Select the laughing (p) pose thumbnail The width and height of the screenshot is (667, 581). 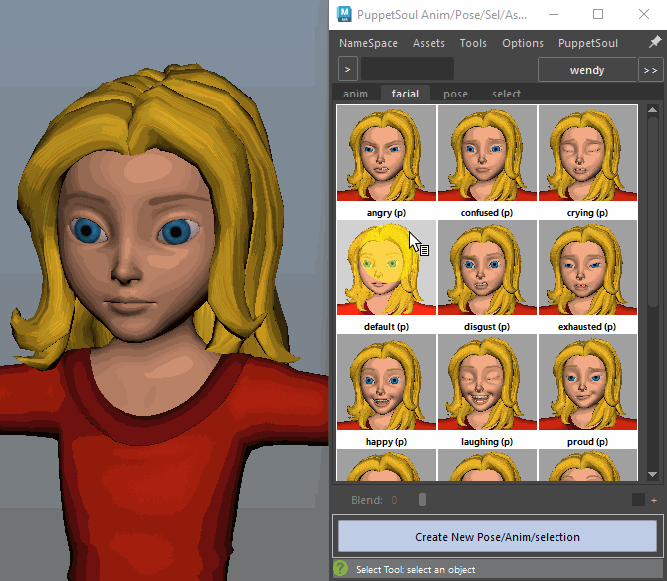coord(487,382)
